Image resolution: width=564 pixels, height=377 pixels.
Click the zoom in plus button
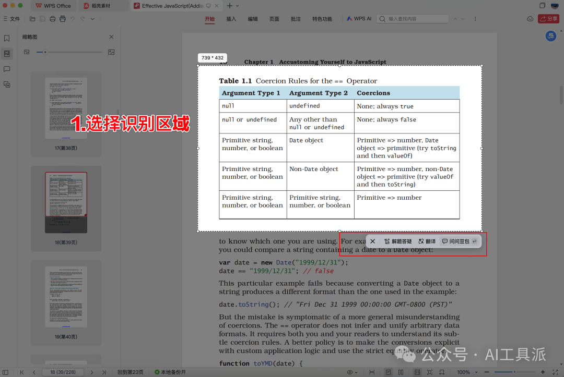coord(543,372)
